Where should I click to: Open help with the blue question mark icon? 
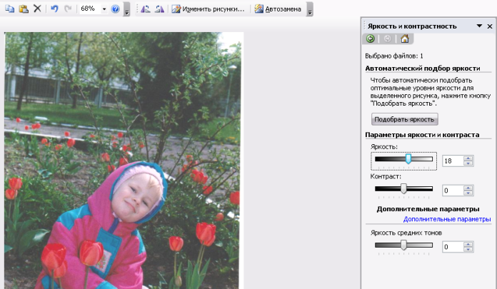coord(116,9)
